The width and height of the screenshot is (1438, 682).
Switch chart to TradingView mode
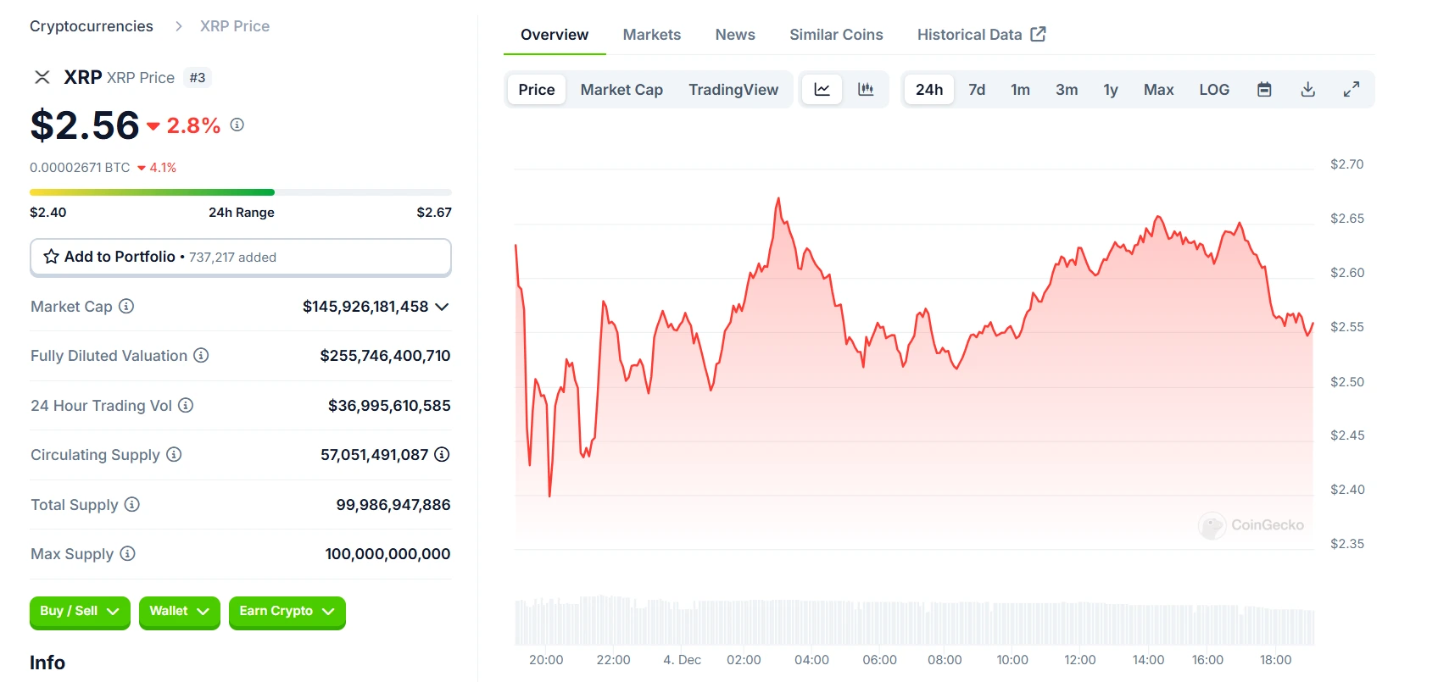733,89
